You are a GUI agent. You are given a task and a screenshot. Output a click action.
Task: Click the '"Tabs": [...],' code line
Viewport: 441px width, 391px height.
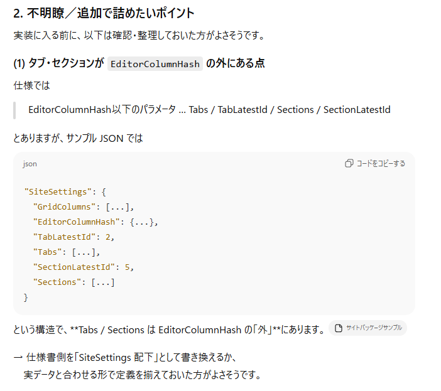tap(67, 252)
